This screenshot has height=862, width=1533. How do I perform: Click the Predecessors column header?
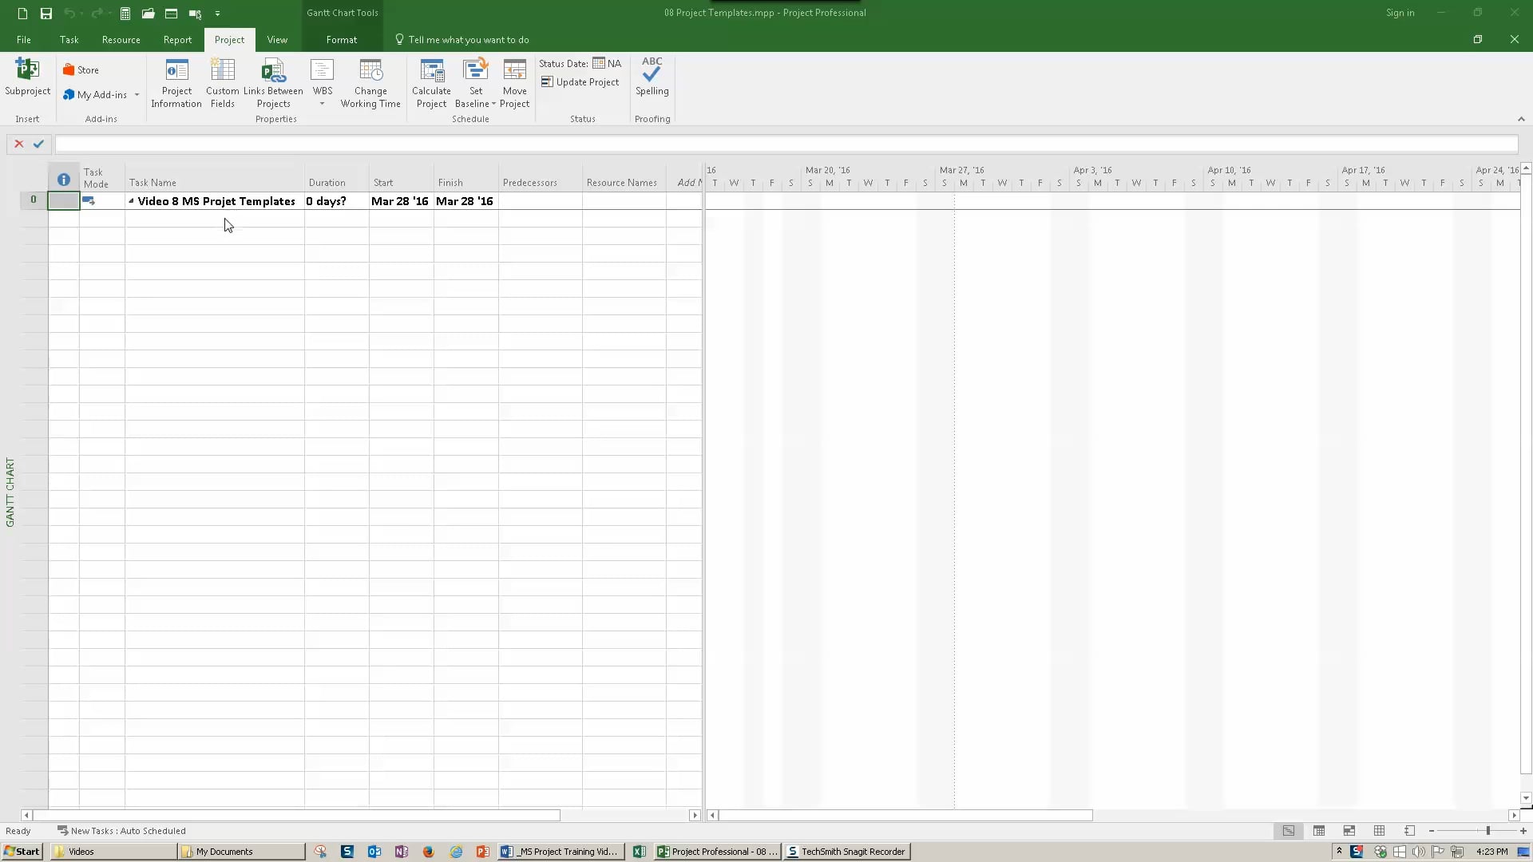pos(541,177)
